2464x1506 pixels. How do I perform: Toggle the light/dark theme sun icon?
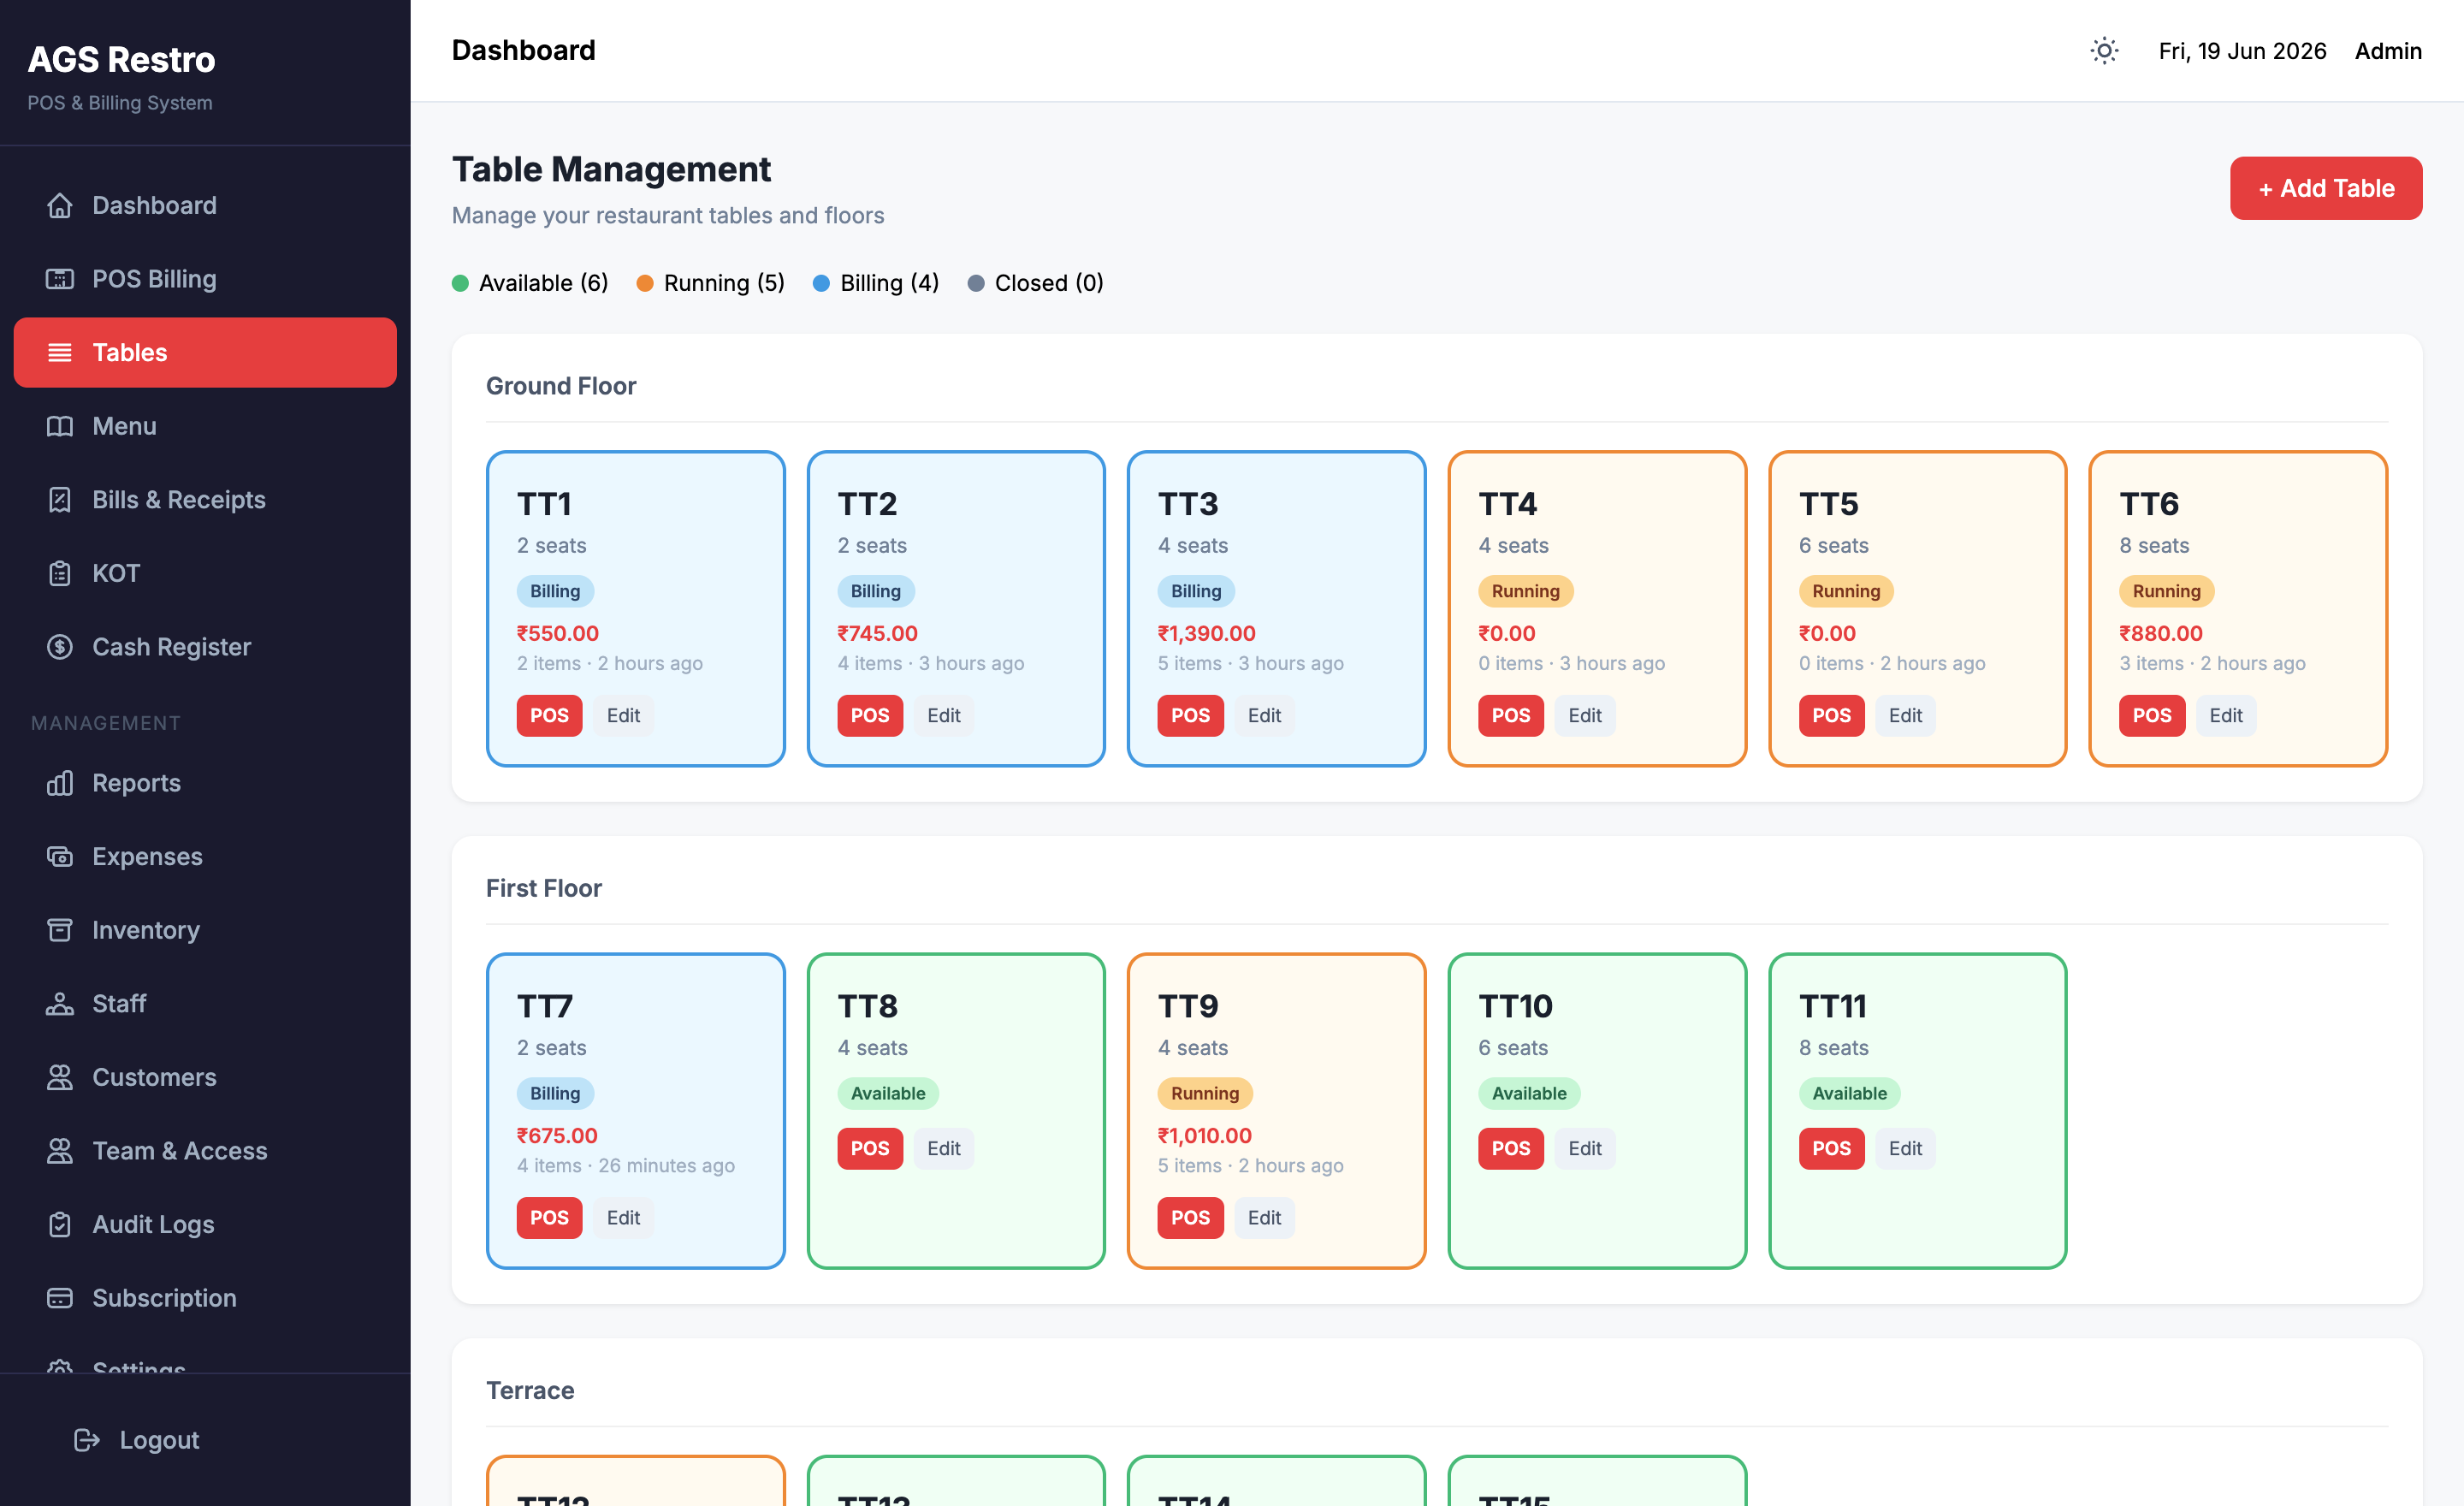tap(2104, 51)
